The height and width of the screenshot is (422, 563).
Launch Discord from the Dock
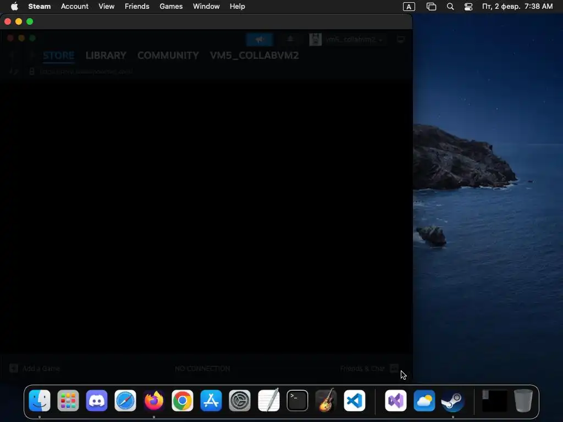click(x=97, y=401)
